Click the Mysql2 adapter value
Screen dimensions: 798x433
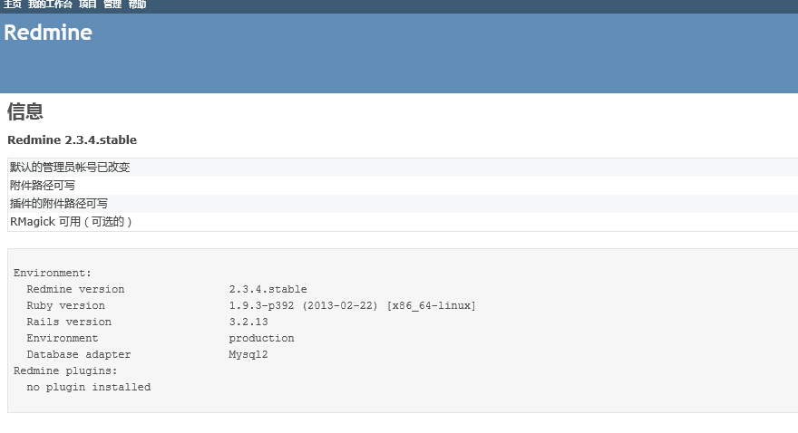(x=248, y=354)
